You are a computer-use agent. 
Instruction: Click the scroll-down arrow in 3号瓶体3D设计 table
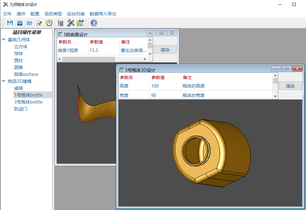coord(275,96)
